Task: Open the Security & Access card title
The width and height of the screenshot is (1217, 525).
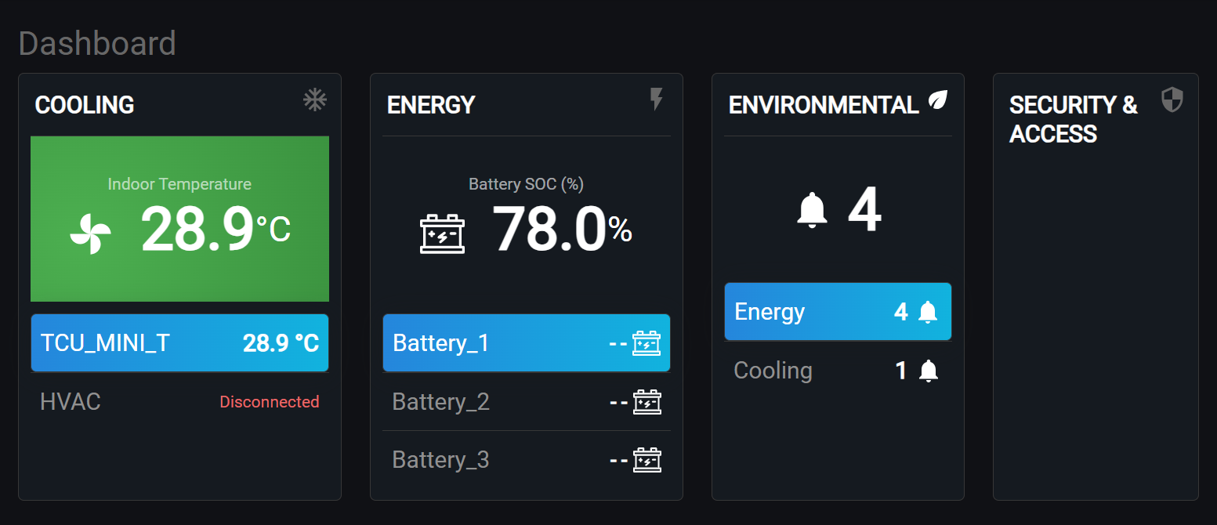Action: [x=1073, y=119]
